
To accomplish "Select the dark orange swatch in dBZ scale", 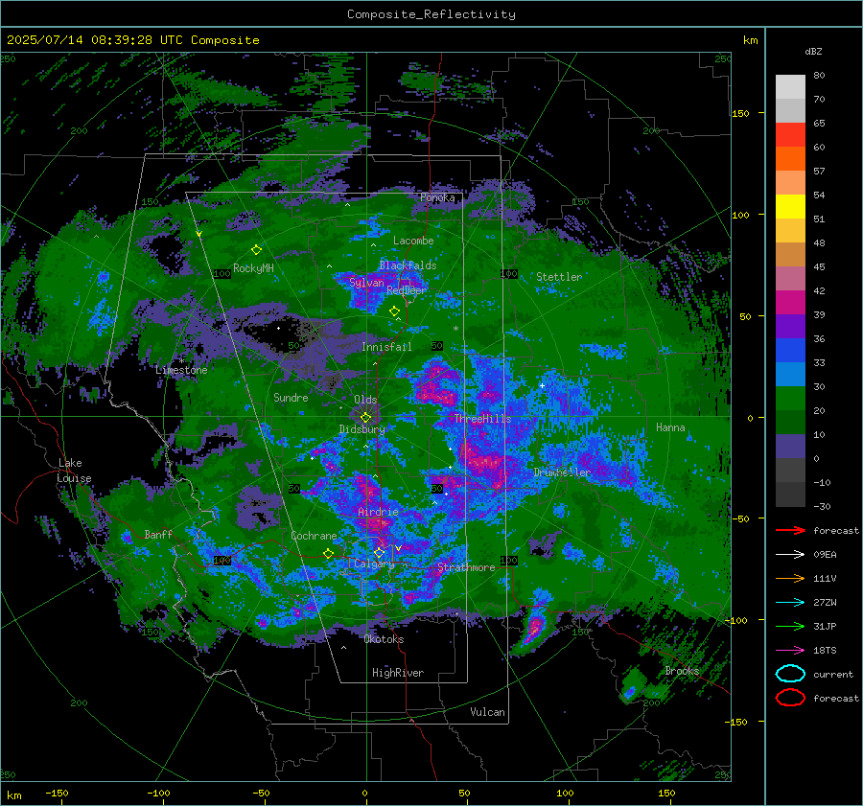I will 790,158.
